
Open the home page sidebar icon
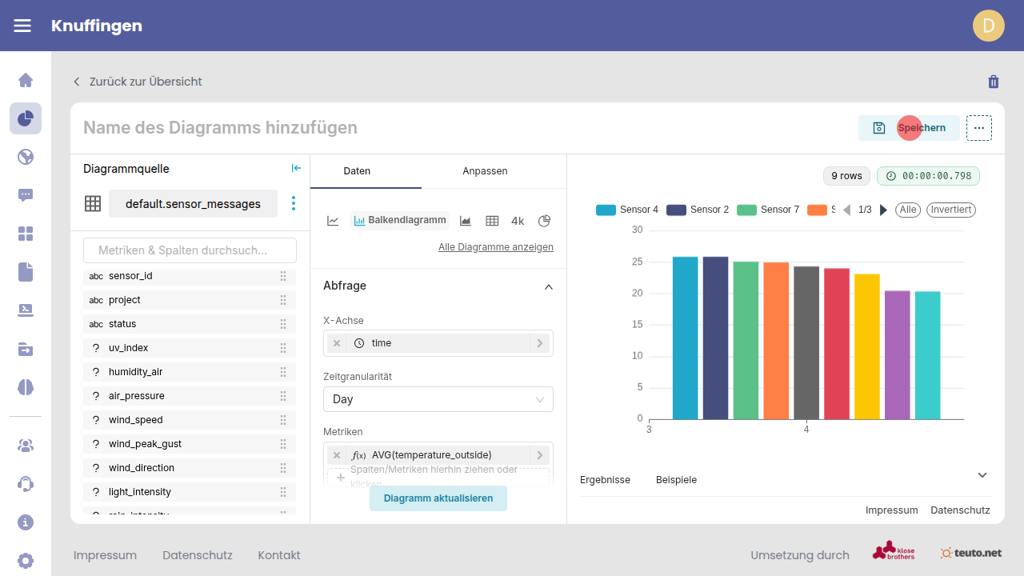tap(26, 80)
